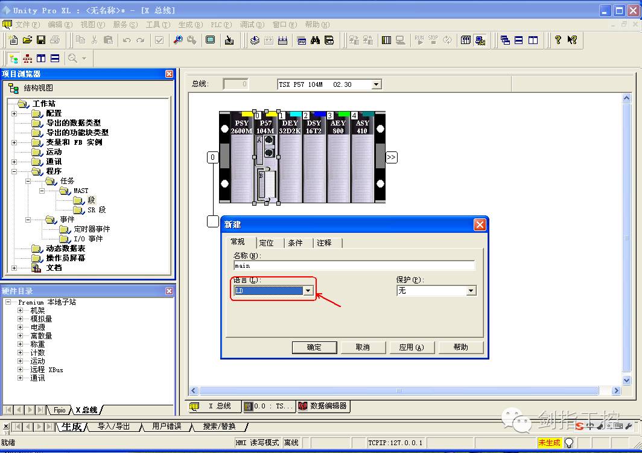The image size is (642, 453).
Task: Switch to the 导入/导出 output tab
Action: coord(113,426)
